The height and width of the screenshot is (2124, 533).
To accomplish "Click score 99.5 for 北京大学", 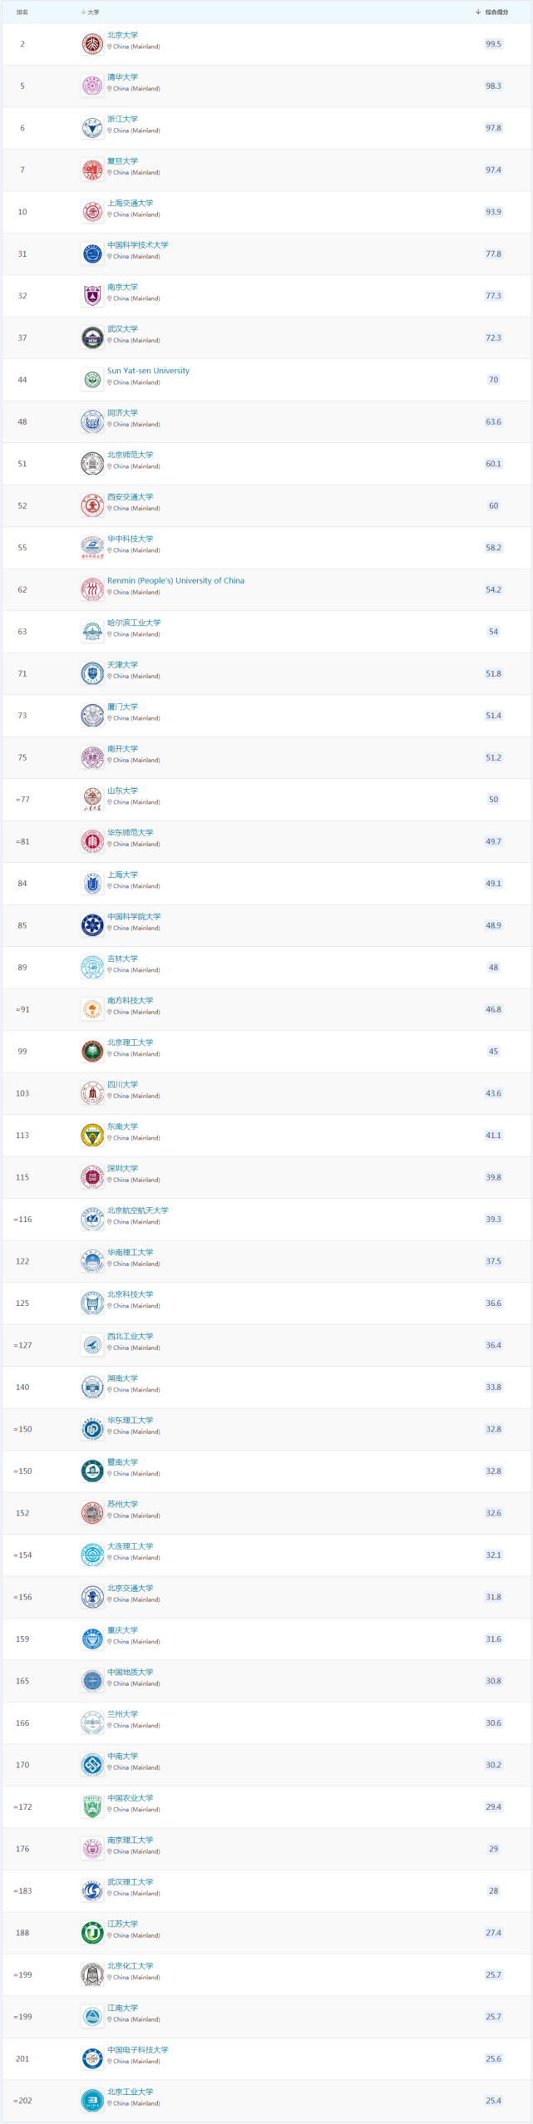I will tap(493, 44).
